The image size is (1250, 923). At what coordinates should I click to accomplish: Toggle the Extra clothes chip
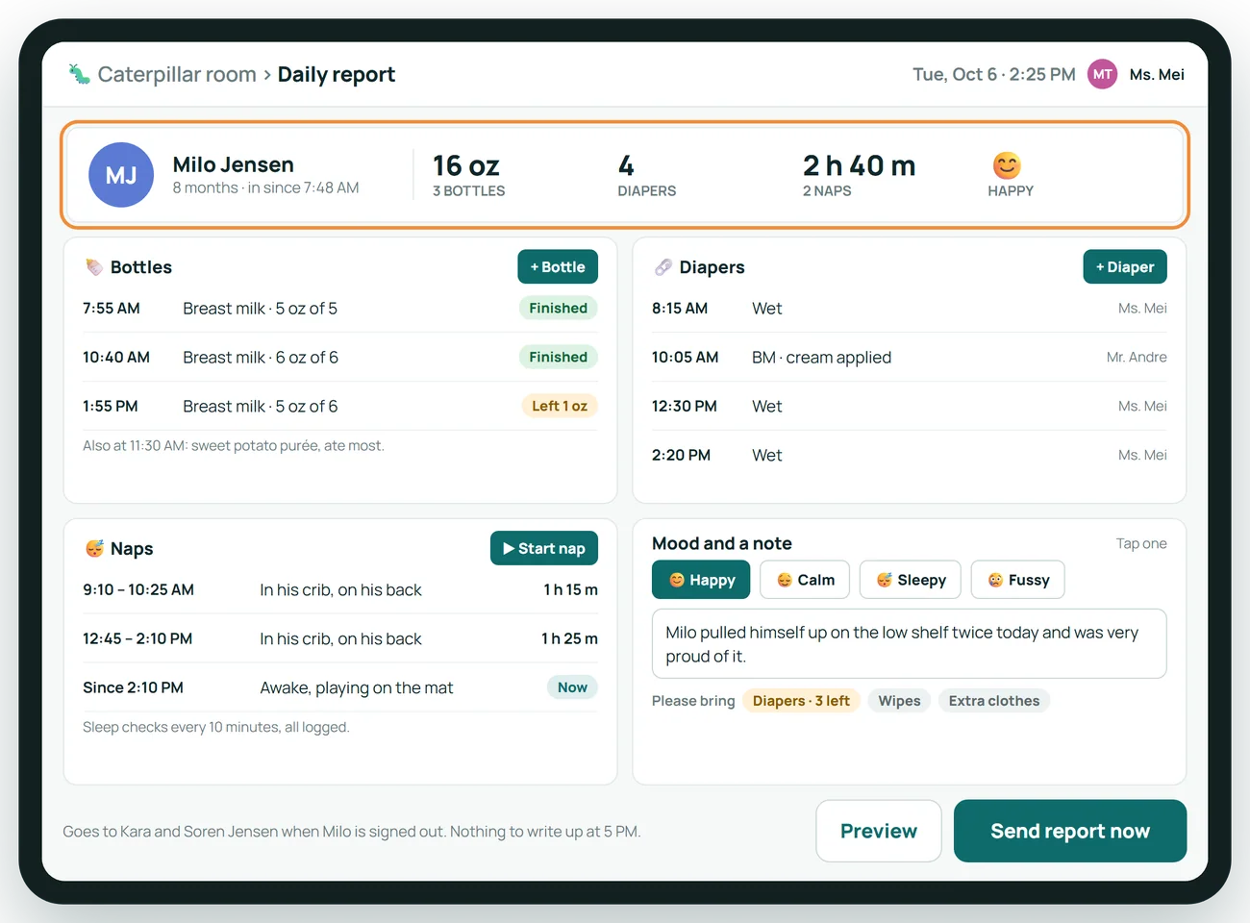[994, 701]
